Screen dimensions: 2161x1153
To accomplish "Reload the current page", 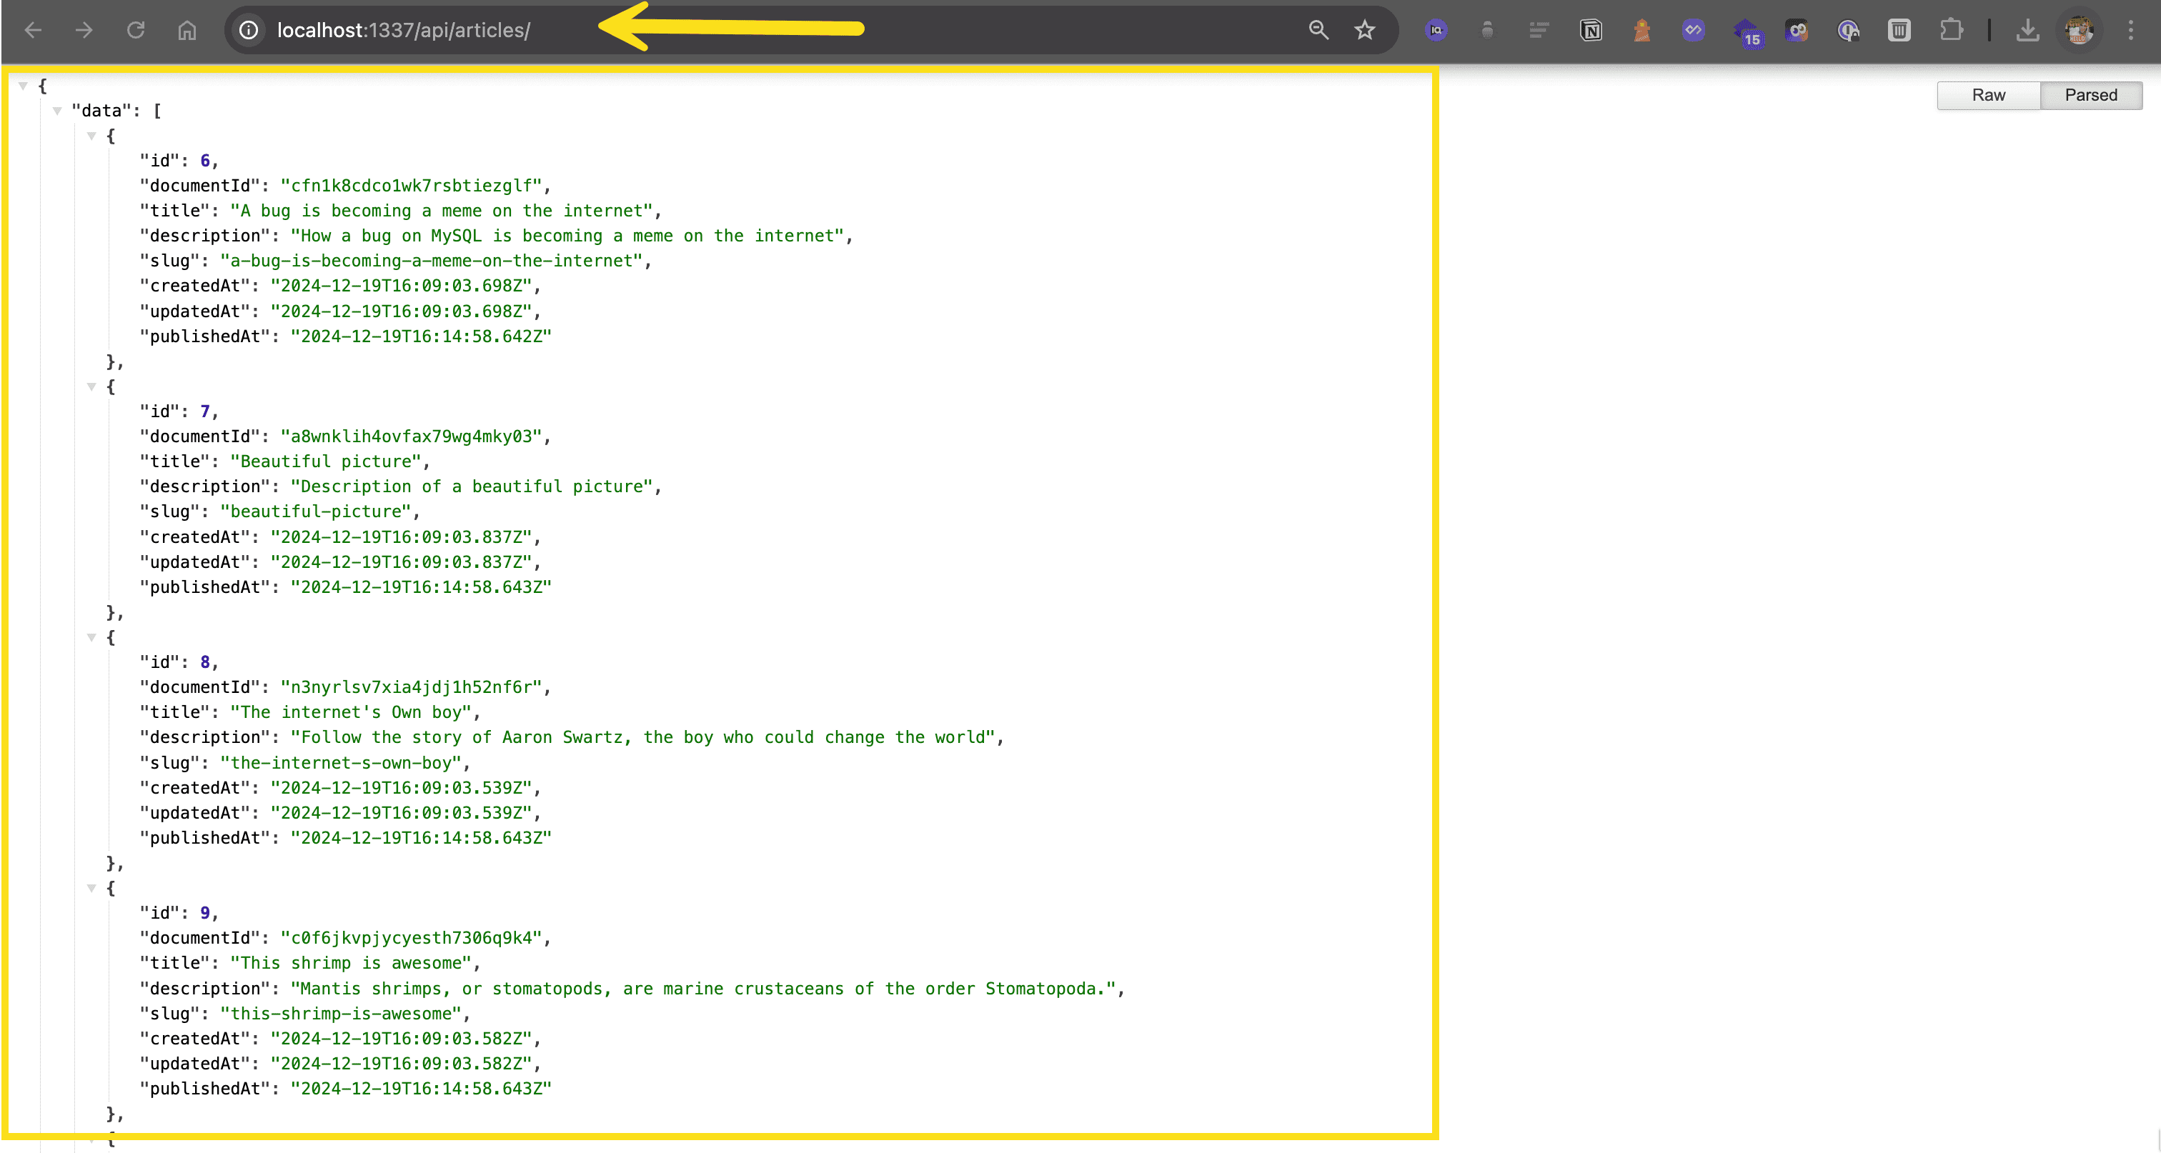I will click(135, 31).
